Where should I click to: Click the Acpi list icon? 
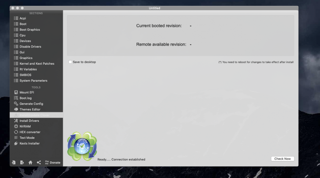click(x=16, y=18)
